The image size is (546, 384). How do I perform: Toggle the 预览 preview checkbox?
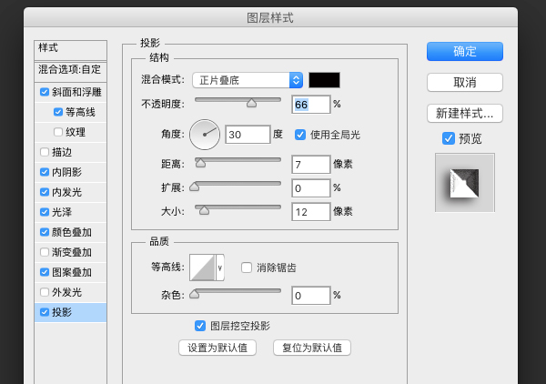pyautogui.click(x=448, y=138)
